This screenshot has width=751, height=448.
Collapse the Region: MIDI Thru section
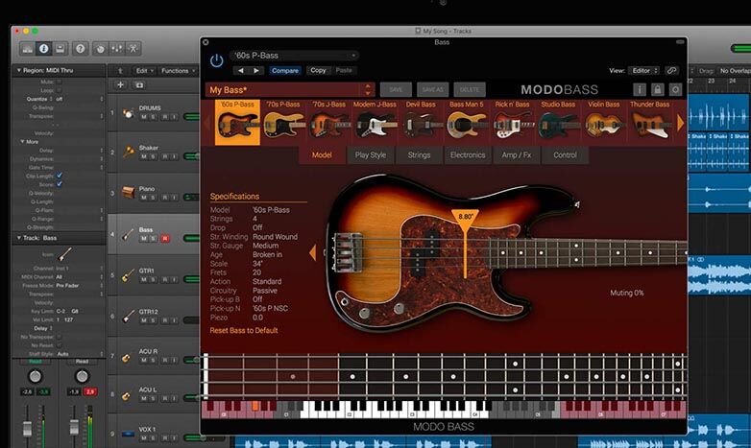(x=18, y=70)
